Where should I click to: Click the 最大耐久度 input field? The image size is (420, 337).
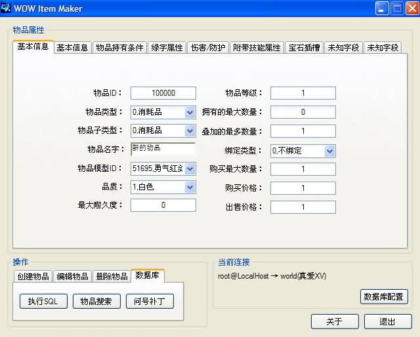(x=163, y=205)
